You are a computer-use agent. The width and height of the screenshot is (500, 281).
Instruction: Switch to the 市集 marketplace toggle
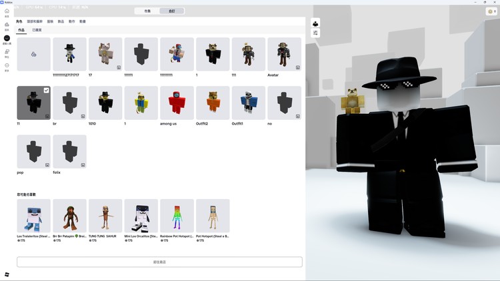point(147,11)
